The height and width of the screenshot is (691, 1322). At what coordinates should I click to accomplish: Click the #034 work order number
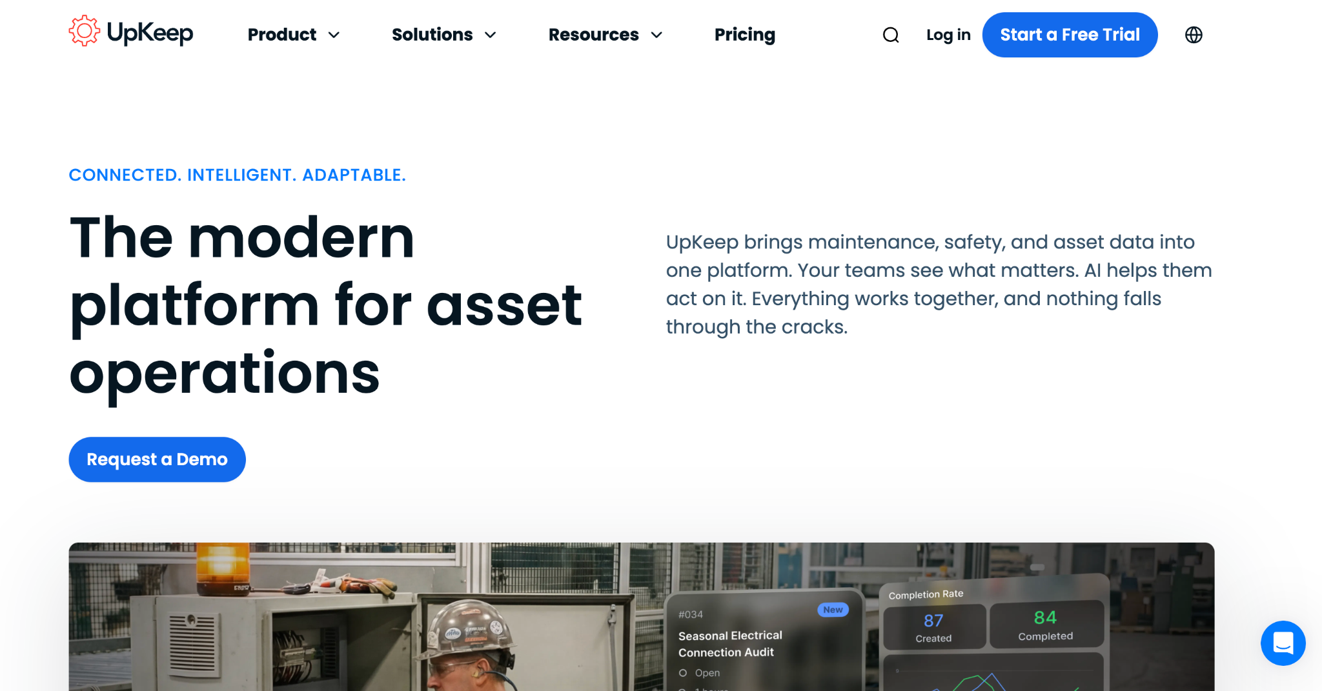coord(691,615)
